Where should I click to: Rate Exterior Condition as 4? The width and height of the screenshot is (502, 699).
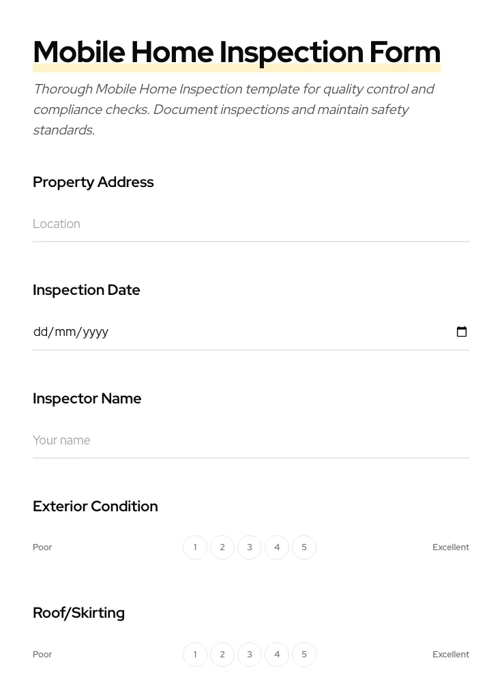pos(277,547)
